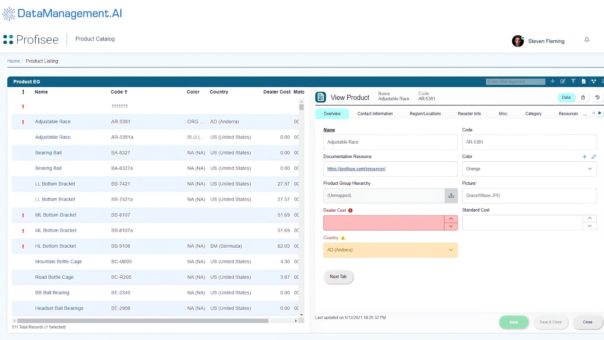
Task: Click Steven Fleming's profile avatar
Action: click(x=518, y=41)
